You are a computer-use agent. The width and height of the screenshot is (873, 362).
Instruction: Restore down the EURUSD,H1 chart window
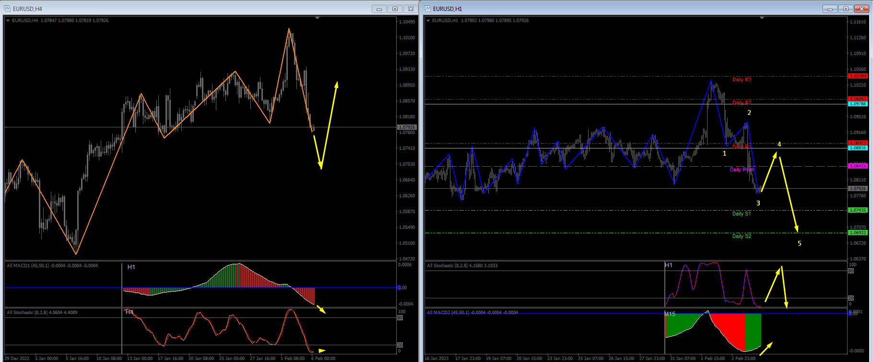point(846,9)
